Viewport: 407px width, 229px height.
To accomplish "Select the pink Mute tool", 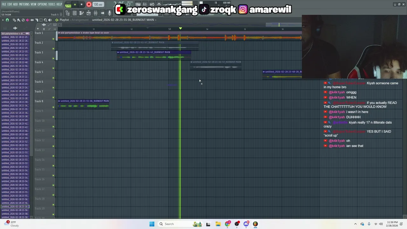I will [28, 20].
